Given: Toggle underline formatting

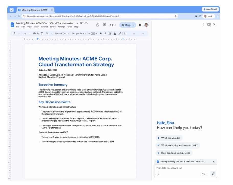Looking at the screenshot, I should point(110,33).
